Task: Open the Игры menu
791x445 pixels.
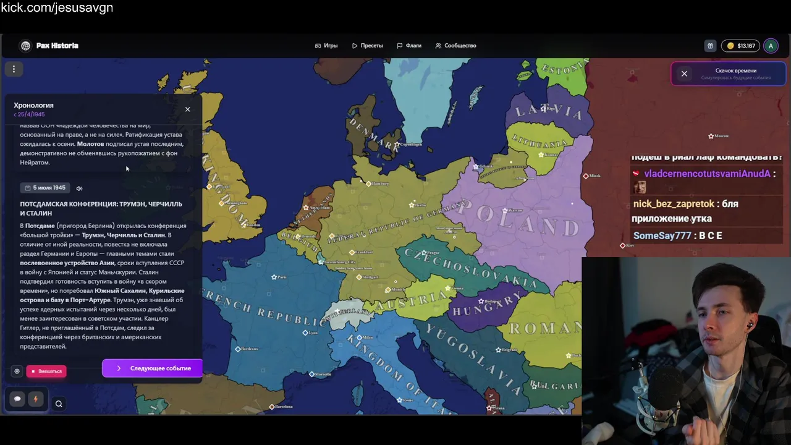Action: coord(326,46)
